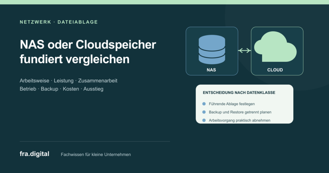Click the word 'Arbeitsweise' in the subtitle
329x173 pixels.
click(34, 81)
